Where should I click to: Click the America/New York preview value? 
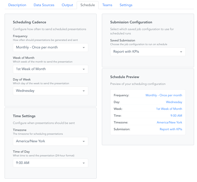[x=169, y=122]
